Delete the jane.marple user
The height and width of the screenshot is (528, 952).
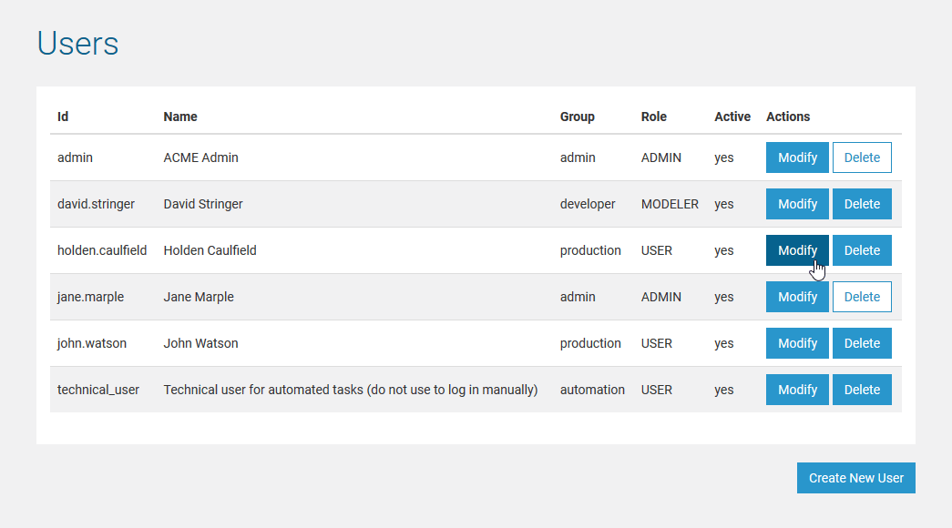pos(862,297)
